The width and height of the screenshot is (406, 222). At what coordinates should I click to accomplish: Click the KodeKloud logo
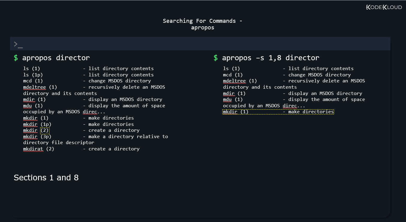coord(384,7)
